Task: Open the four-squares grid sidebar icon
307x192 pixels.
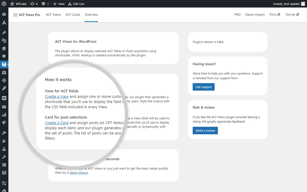Action: (4, 183)
